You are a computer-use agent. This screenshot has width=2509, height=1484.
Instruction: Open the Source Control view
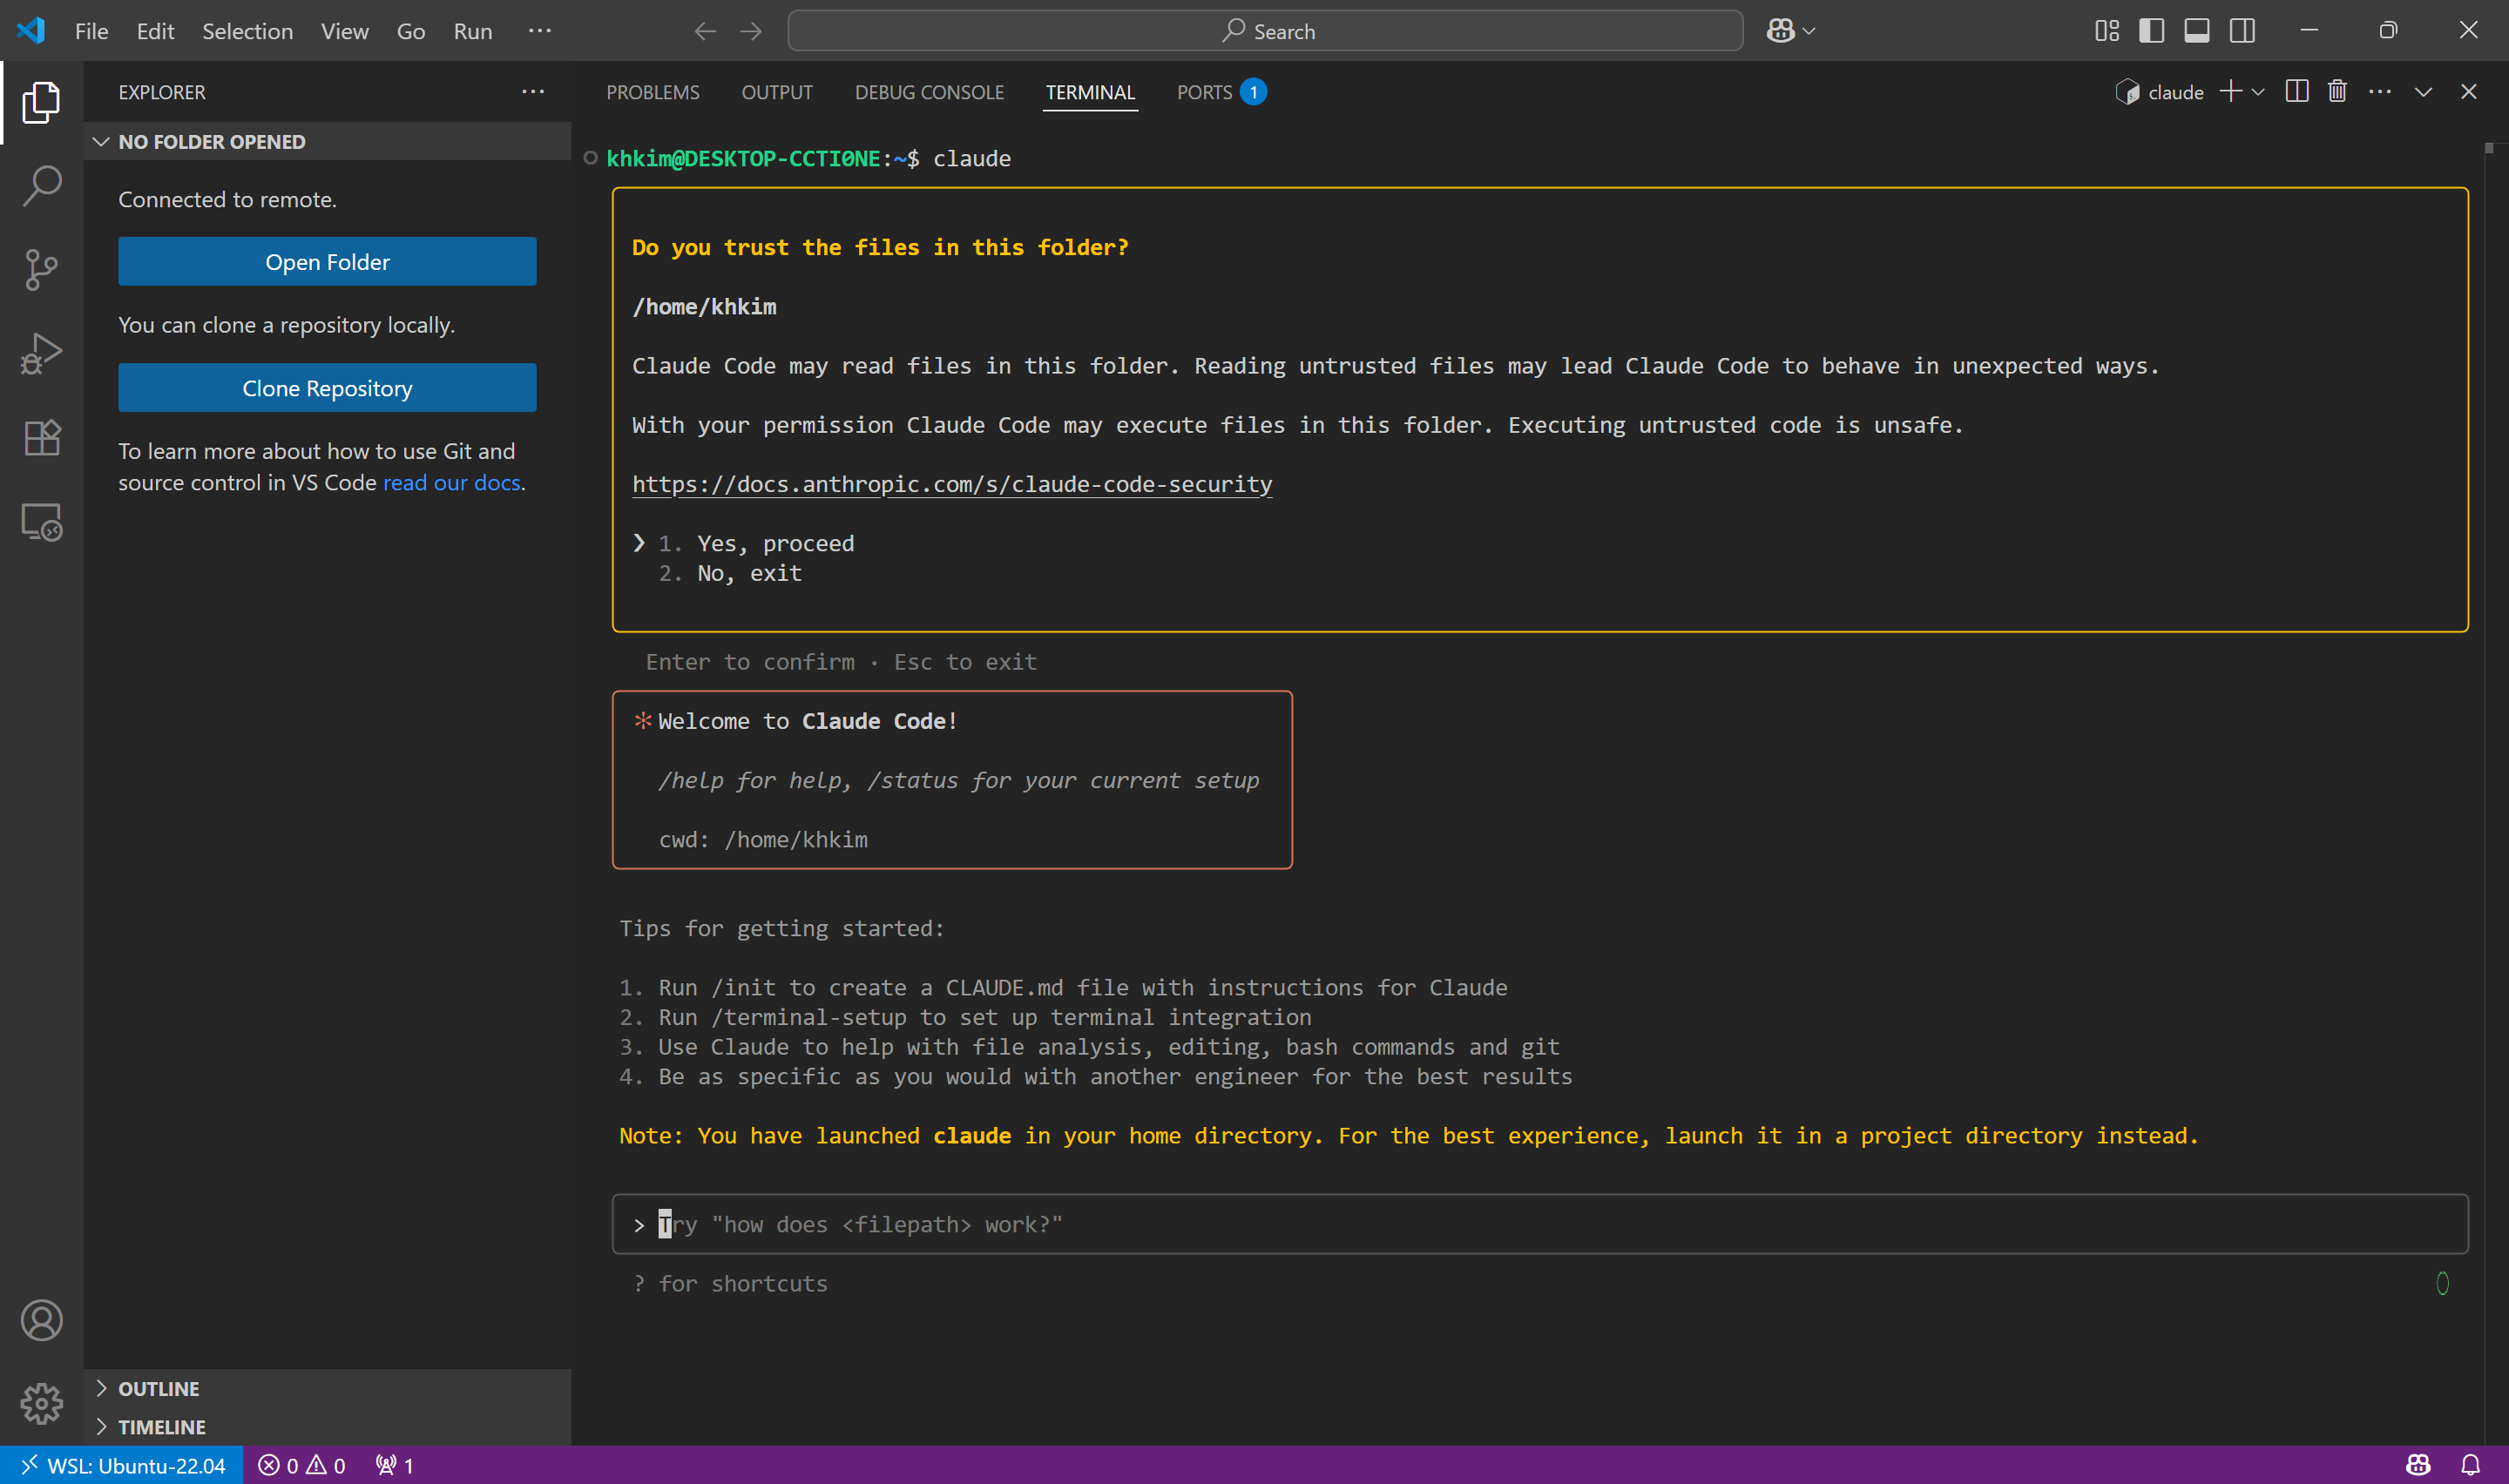pyautogui.click(x=41, y=269)
